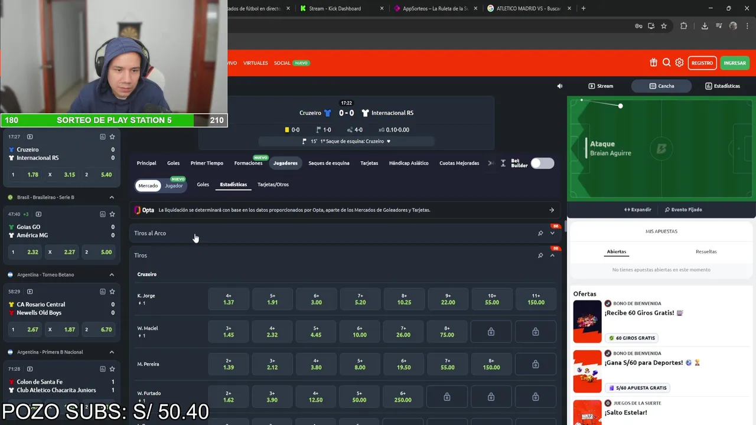This screenshot has height=425, width=756.
Task: Favorite the Cruzeiro vs Internacional RS match
Action: click(x=112, y=136)
